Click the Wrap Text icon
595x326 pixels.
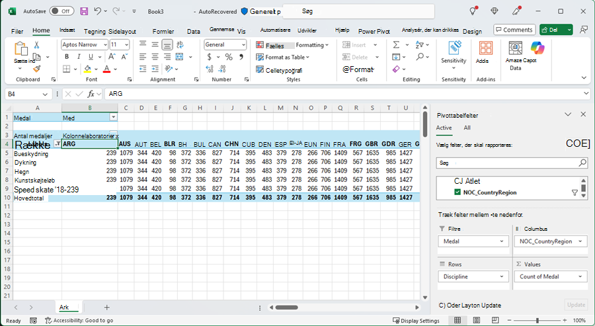(x=180, y=45)
